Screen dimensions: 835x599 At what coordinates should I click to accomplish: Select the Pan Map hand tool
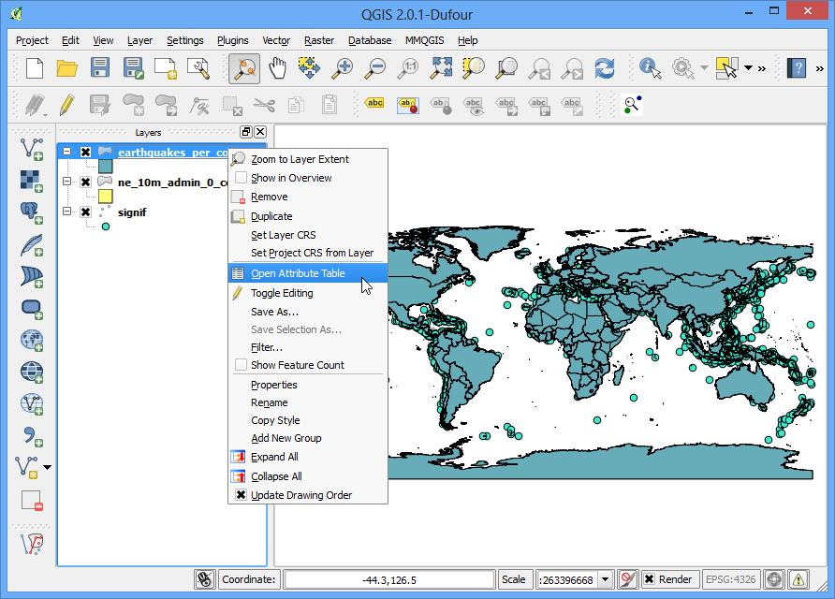click(277, 68)
